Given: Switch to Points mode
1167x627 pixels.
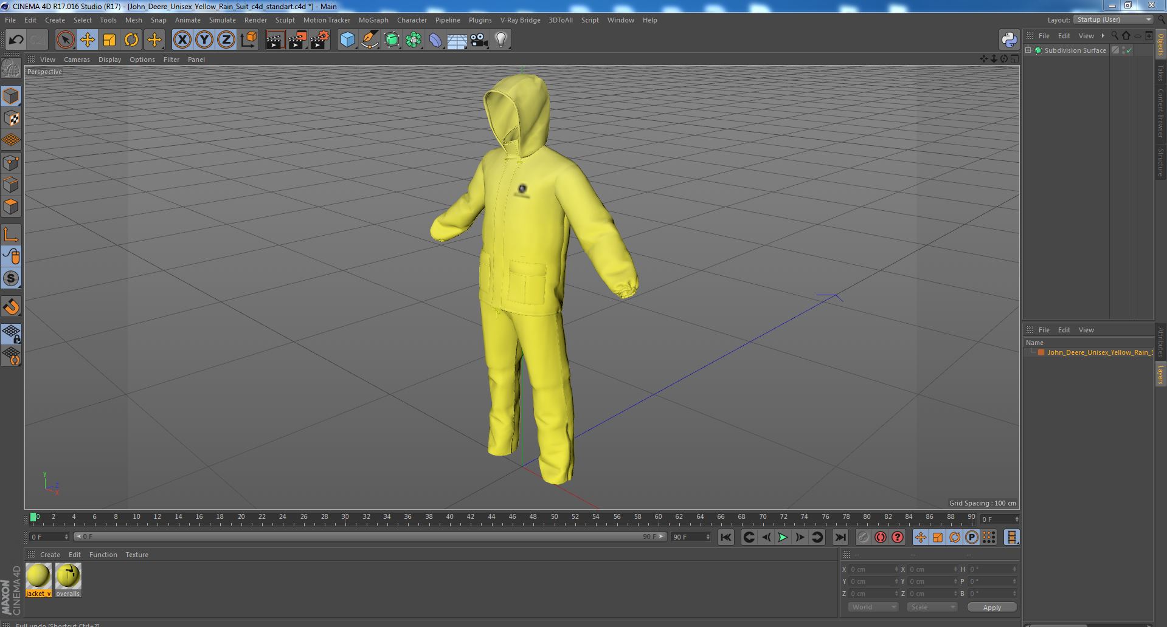Looking at the screenshot, I should (x=11, y=163).
